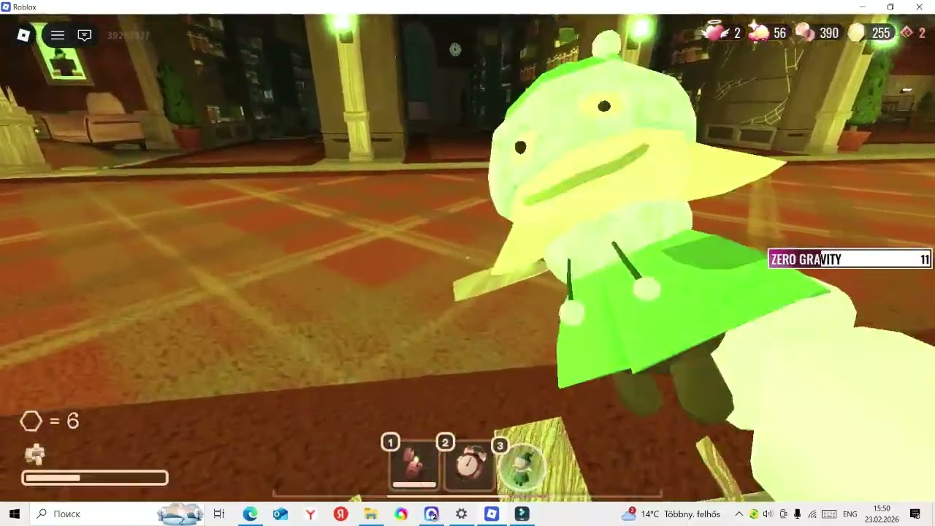Click the hexagon counter showing 6

coord(50,421)
